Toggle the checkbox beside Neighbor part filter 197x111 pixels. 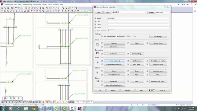147,81
